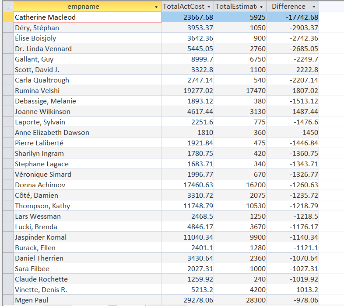
Task: Click the Sara Filbee name cell
Action: click(x=88, y=269)
